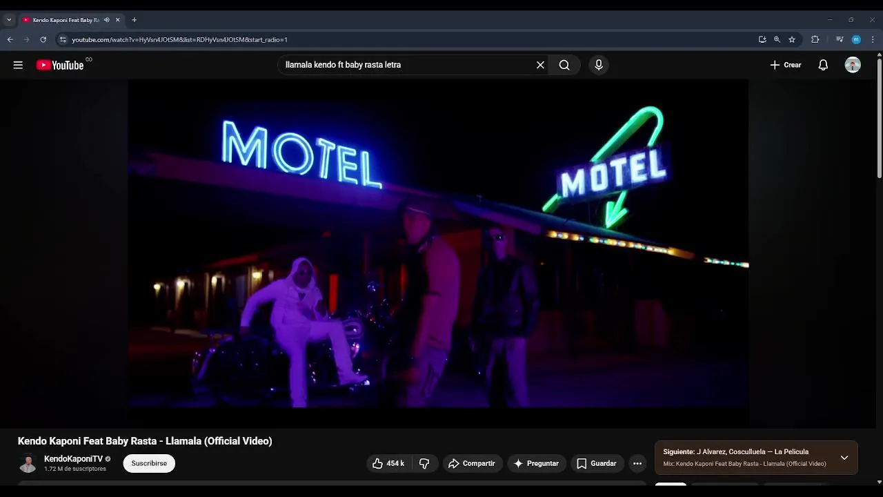
Task: Click the magnifier search button
Action: [x=564, y=65]
